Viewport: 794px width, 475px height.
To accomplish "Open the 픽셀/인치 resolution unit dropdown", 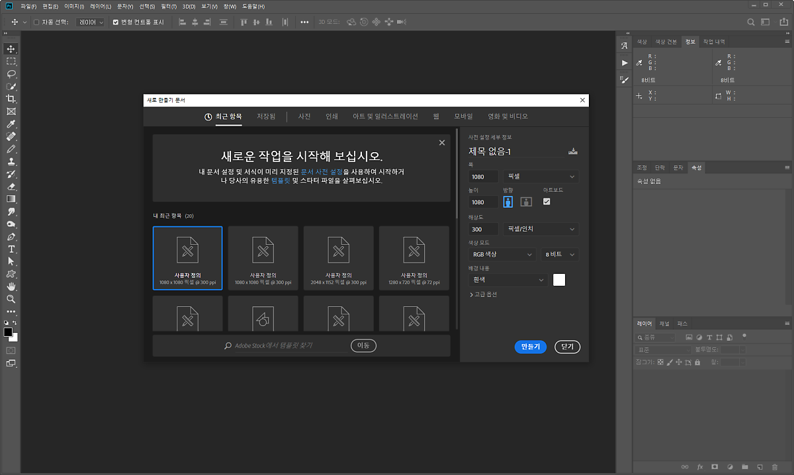I will coord(540,230).
